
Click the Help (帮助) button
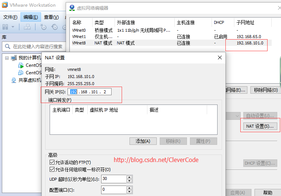point(268,193)
